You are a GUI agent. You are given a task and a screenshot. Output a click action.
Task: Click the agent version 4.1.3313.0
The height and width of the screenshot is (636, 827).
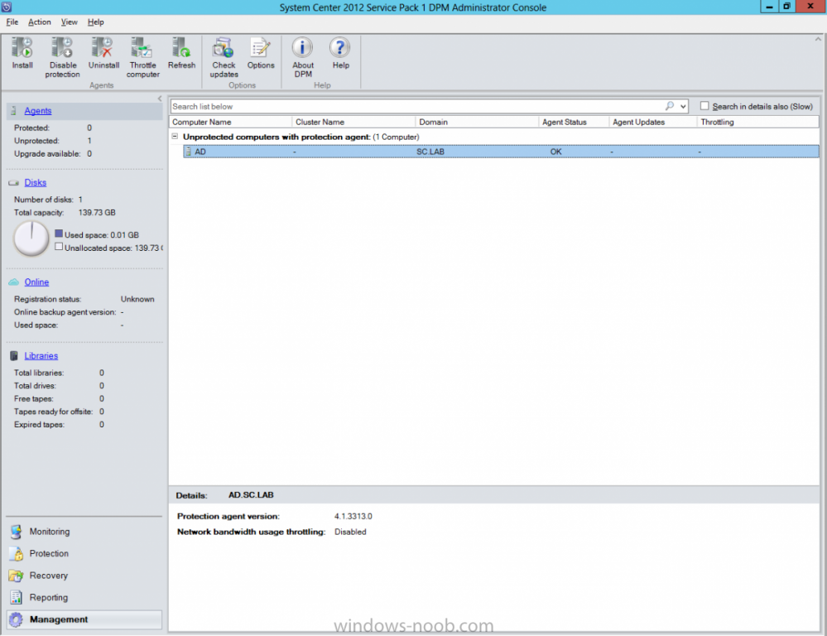point(353,516)
